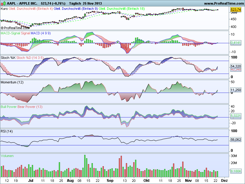Select the 8.180K volume value label

pos(236,171)
